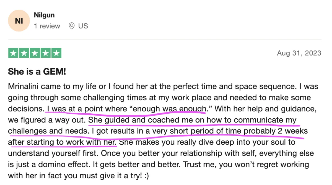Click the review date Aug 31, 2023

click(x=299, y=53)
